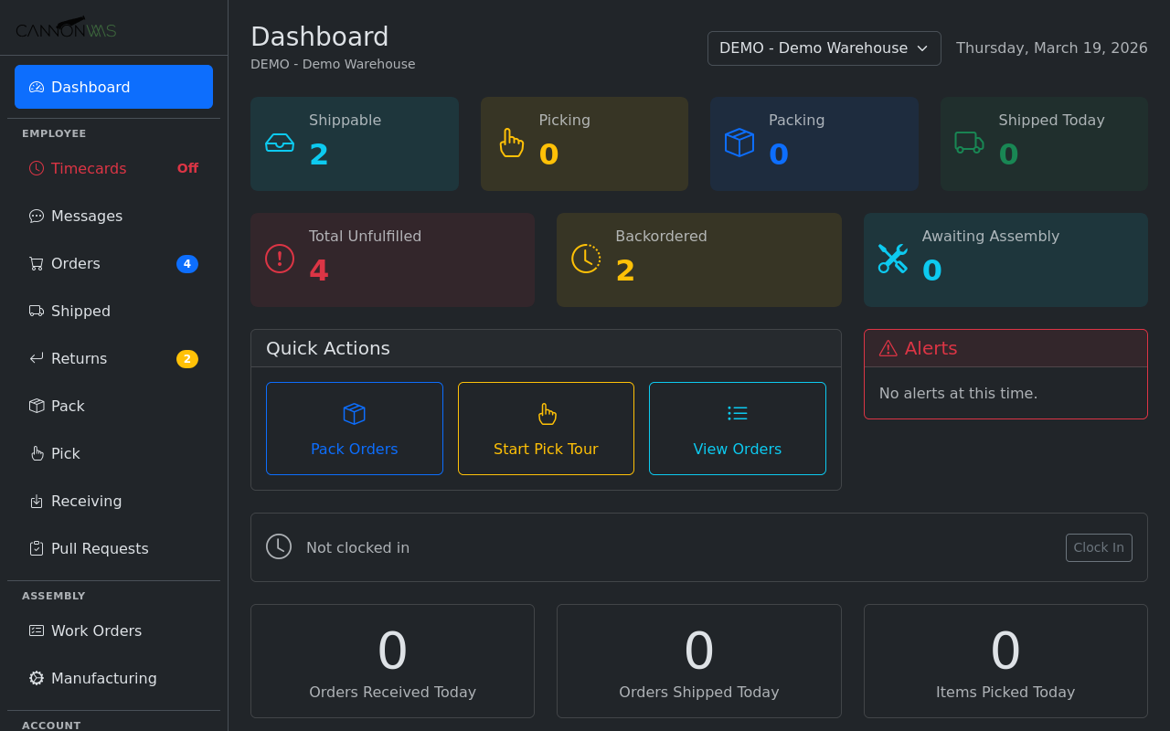Viewport: 1170px width, 731px height.
Task: Click the Orders shopping cart icon
Action: pyautogui.click(x=35, y=263)
